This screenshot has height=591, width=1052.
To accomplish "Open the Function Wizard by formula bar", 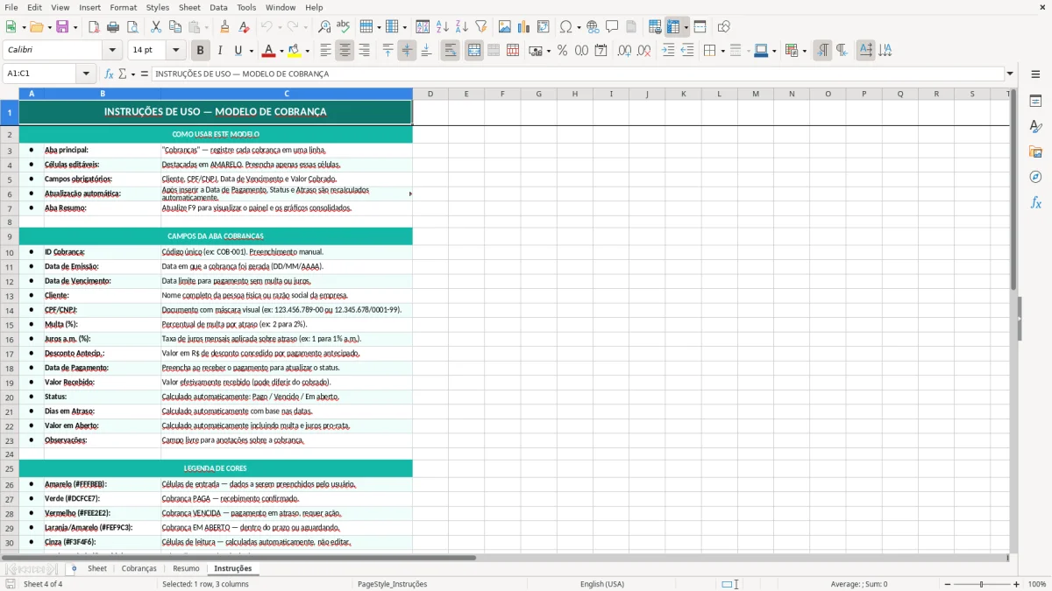I will 109,74.
